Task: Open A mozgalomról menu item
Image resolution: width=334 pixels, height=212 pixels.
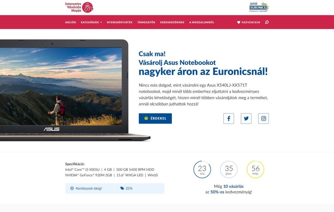Action: click(x=202, y=23)
